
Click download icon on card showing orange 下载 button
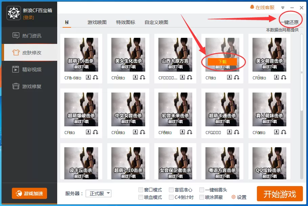coord(229,77)
